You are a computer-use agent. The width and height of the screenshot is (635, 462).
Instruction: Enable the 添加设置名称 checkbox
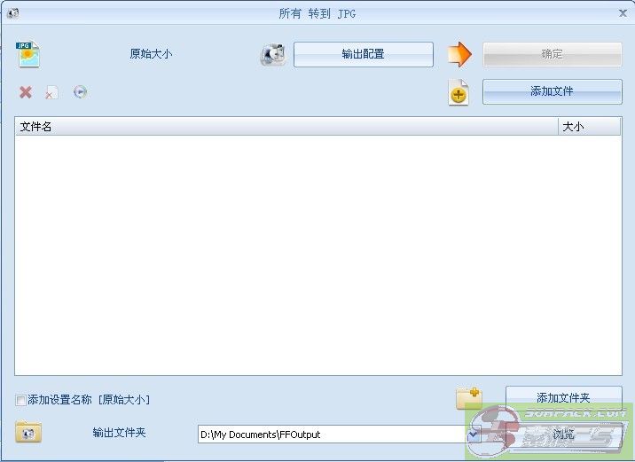pos(21,400)
